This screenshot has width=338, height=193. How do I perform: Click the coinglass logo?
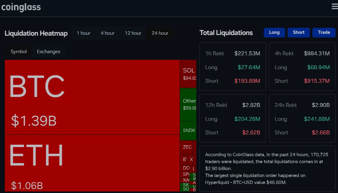pyautogui.click(x=21, y=7)
